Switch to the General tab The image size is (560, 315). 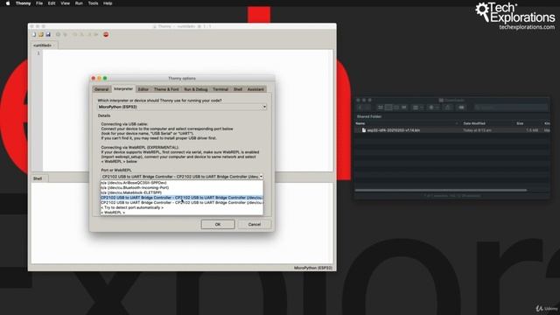(101, 89)
